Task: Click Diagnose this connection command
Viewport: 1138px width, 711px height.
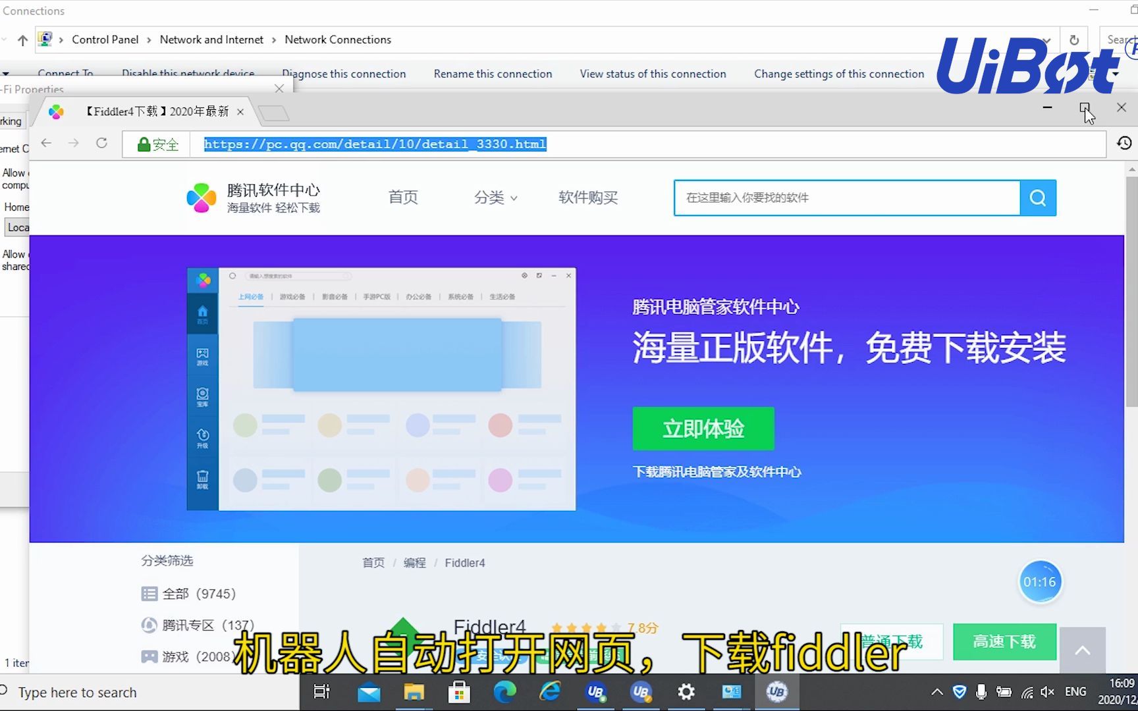Action: pos(344,74)
